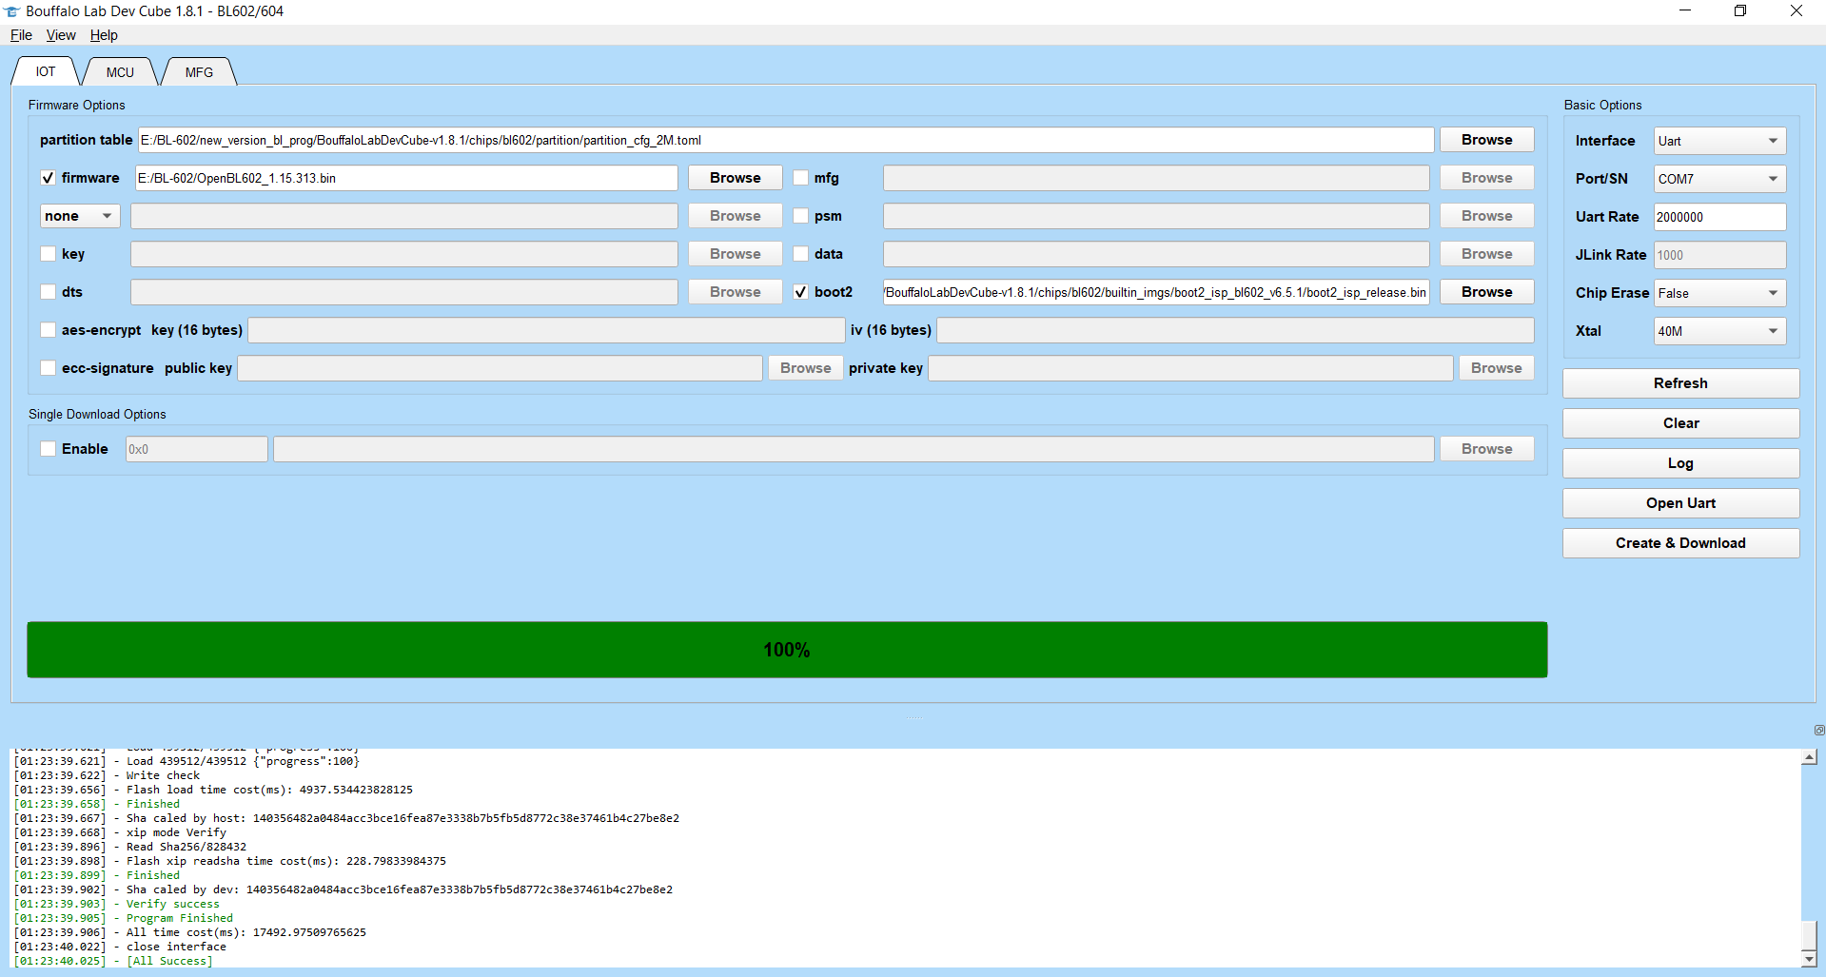Enable ecc-signature checkbox
Screen dimensions: 1826x977
49,368
